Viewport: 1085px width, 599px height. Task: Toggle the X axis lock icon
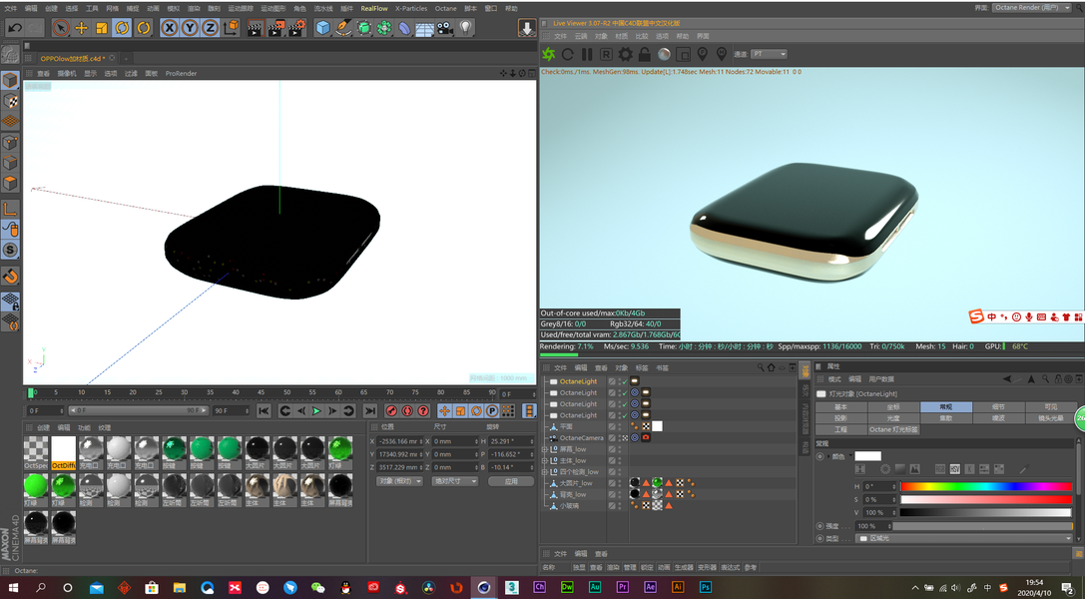170,28
